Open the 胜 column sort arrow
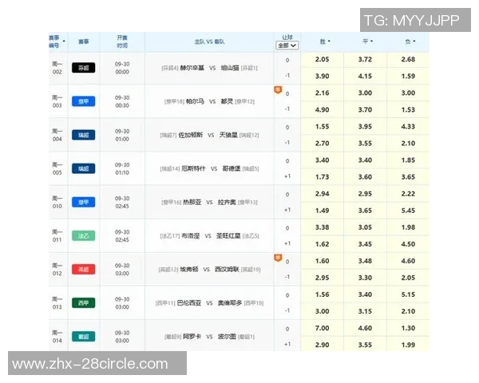The height and width of the screenshot is (383, 479). coord(329,41)
